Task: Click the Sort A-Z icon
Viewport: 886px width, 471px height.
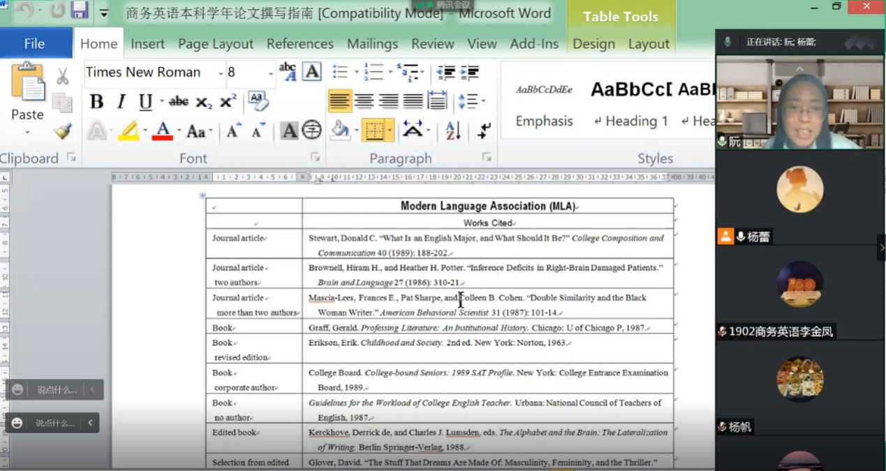Action: click(x=452, y=130)
